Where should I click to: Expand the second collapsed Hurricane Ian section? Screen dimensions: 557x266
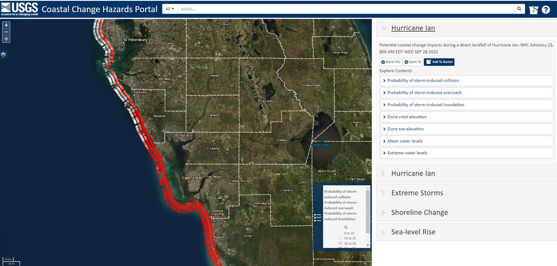[x=466, y=174]
